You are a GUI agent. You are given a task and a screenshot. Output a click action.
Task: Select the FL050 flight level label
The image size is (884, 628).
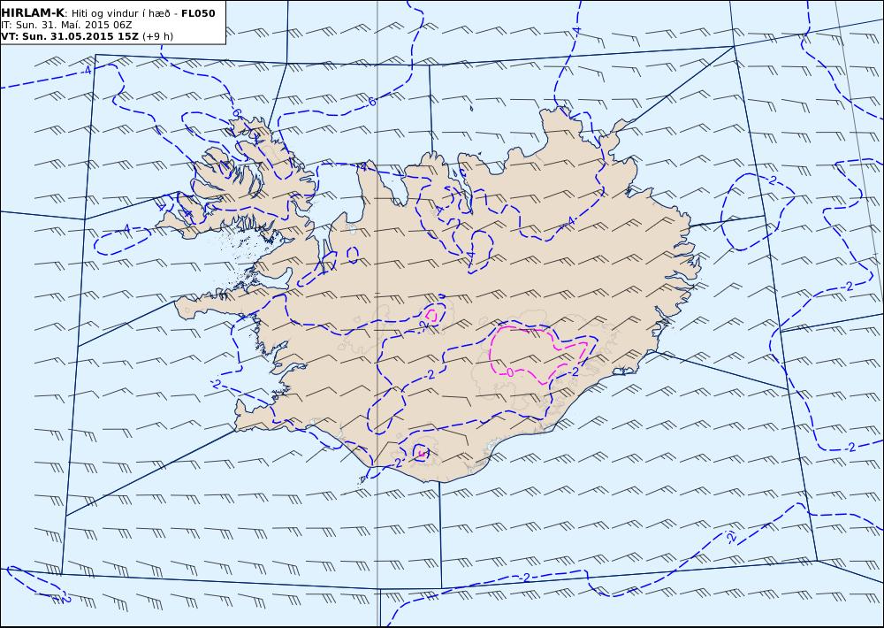pos(198,13)
